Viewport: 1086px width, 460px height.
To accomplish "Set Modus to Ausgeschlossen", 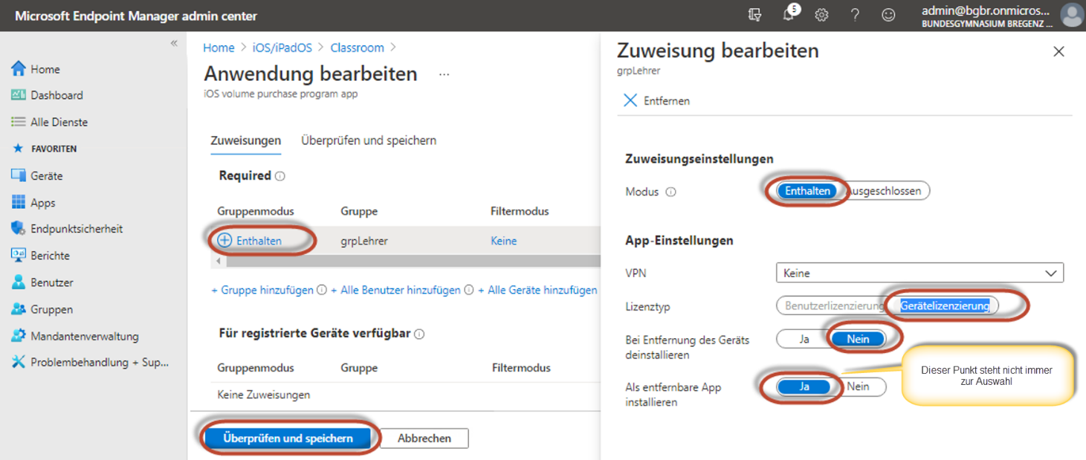I will tap(887, 191).
